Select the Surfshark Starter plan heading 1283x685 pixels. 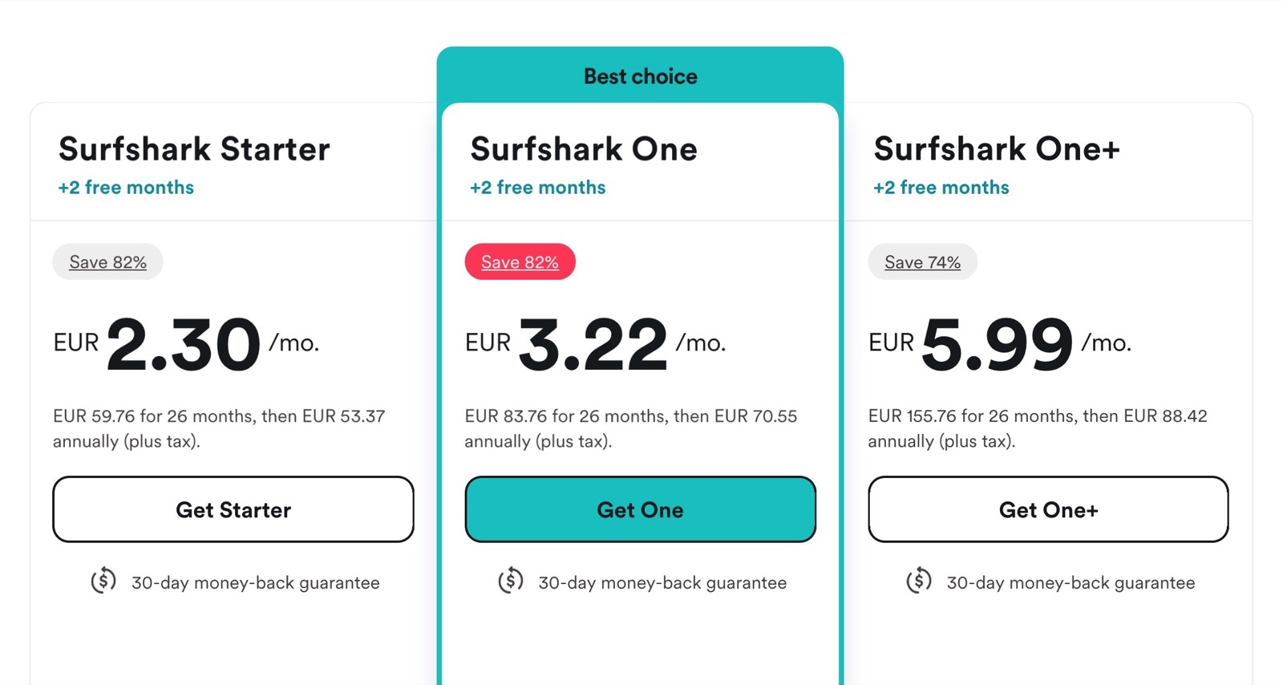coord(194,149)
